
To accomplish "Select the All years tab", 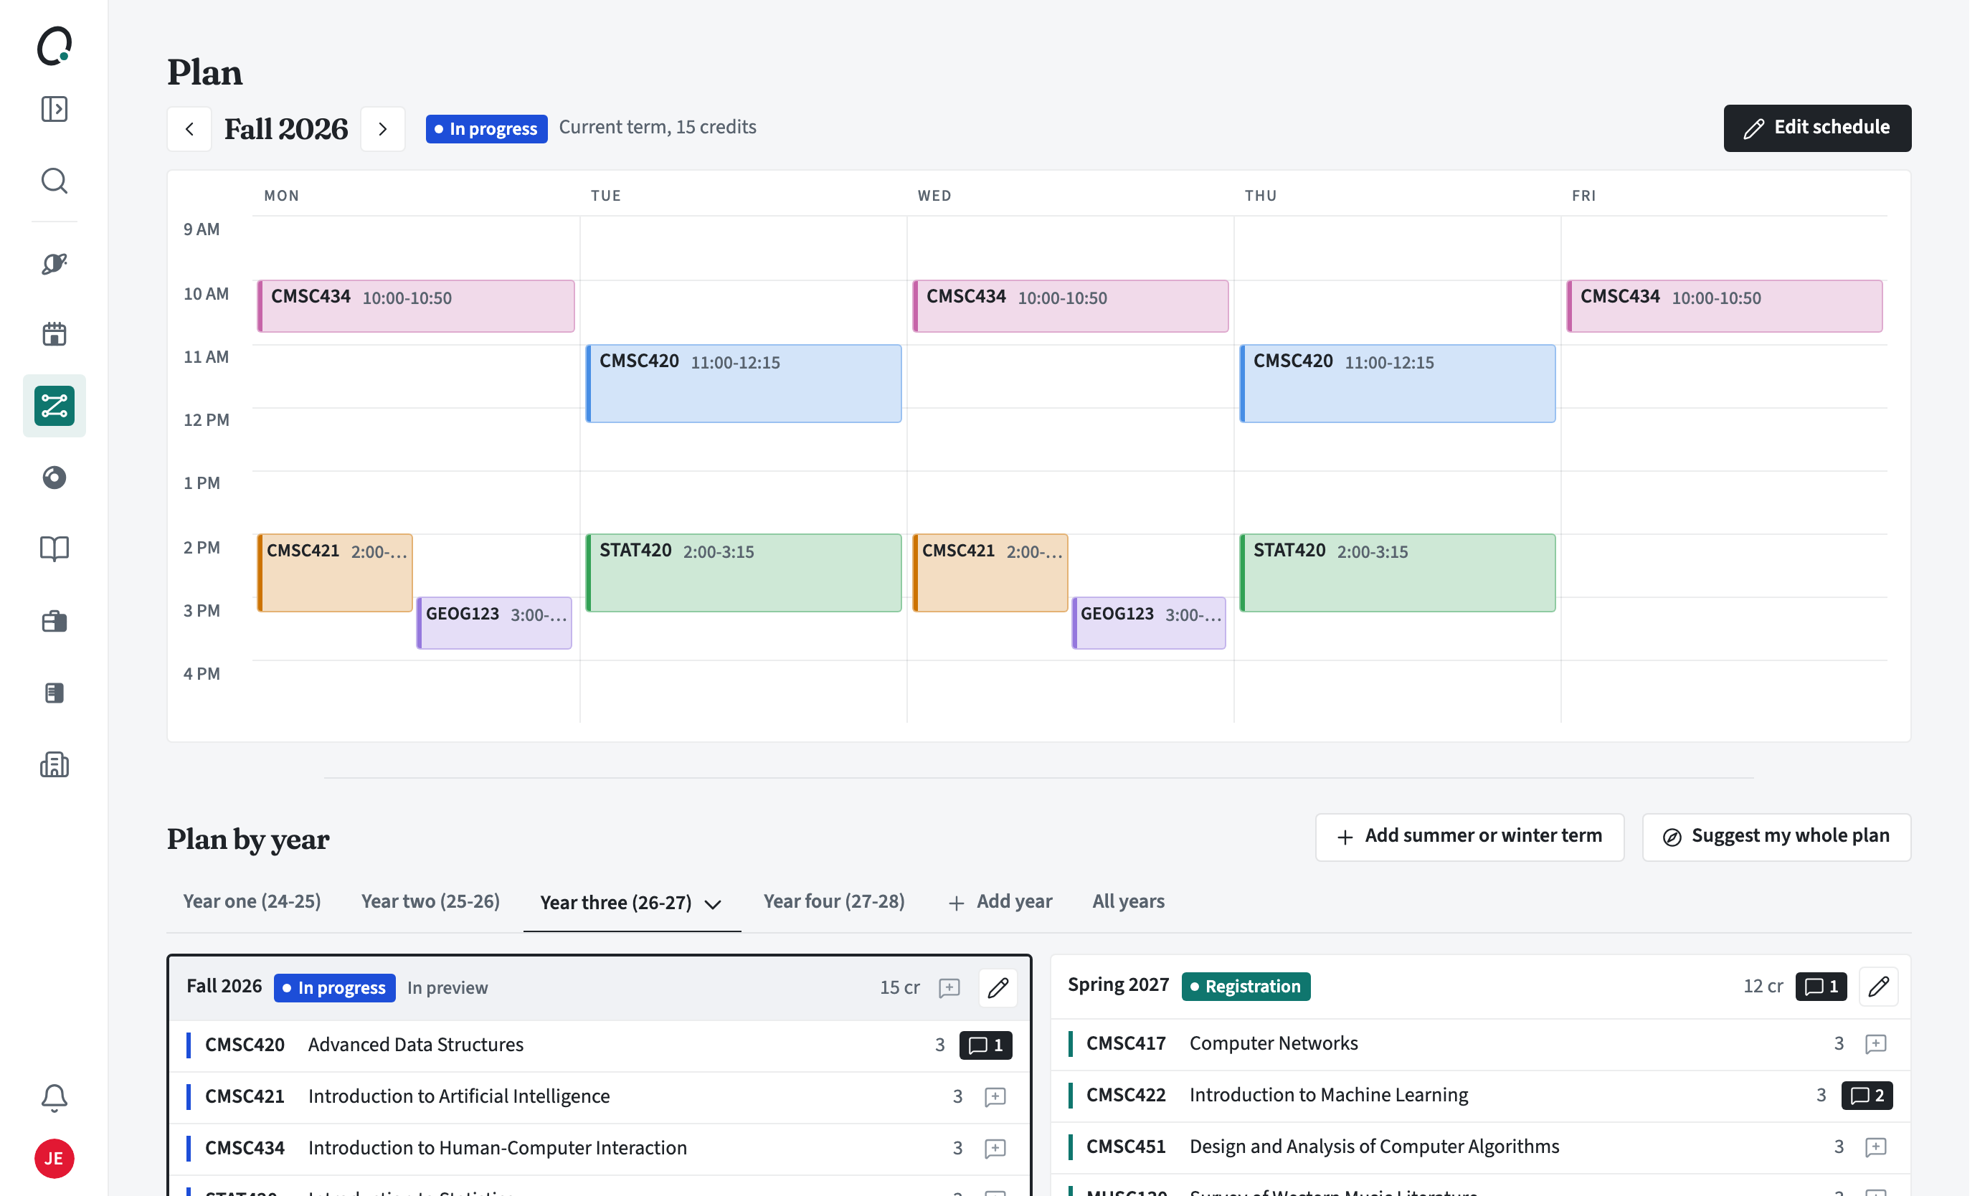I will [1128, 901].
